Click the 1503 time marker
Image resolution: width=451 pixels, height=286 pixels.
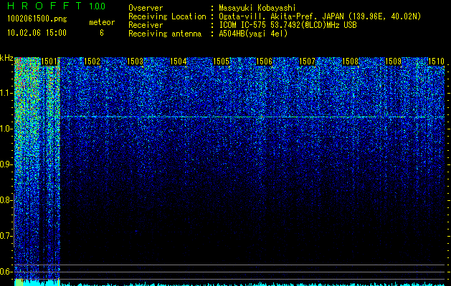click(136, 61)
